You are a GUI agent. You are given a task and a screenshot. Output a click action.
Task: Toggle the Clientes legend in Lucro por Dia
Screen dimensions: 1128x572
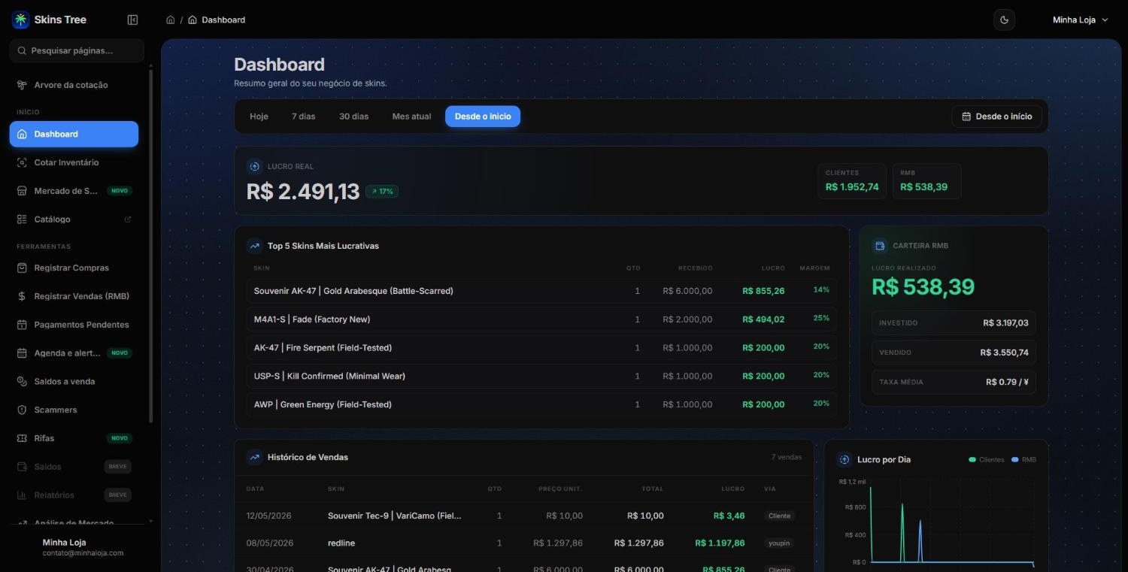pos(986,459)
